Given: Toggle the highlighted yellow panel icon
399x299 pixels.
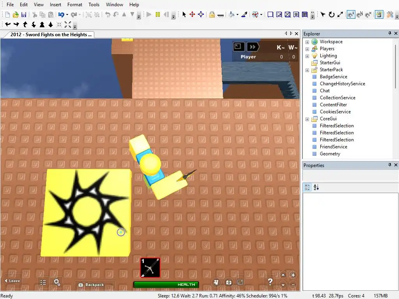Looking at the screenshot, I should point(379,14).
